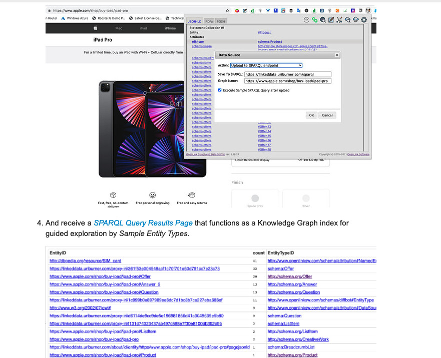
Task: Click the Graph Name input field
Action: pyautogui.click(x=288, y=81)
